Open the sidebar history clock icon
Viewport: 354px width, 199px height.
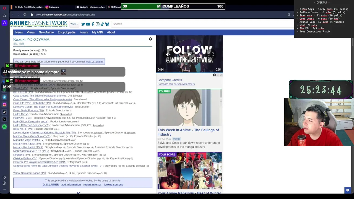click(x=4, y=183)
